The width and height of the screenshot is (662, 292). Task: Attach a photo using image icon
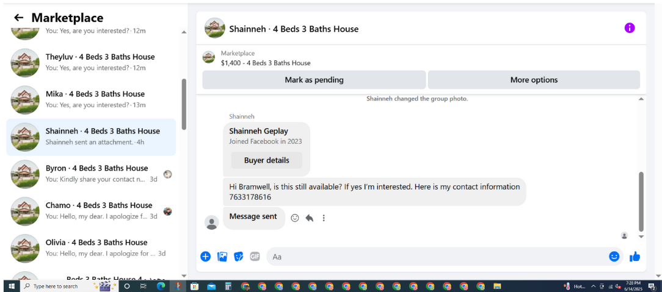click(222, 256)
